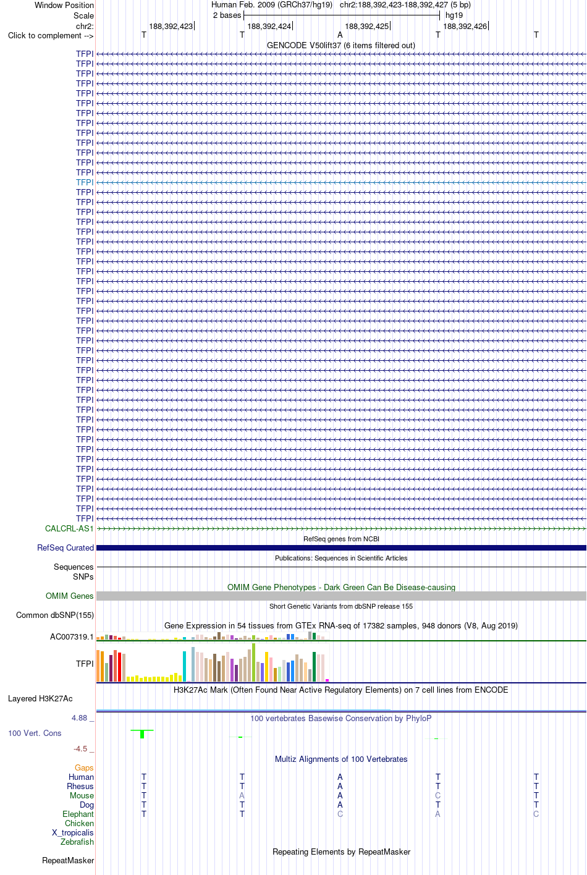Open the GTEx Gene Expression track title
This screenshot has height=875, width=587.
tap(341, 625)
